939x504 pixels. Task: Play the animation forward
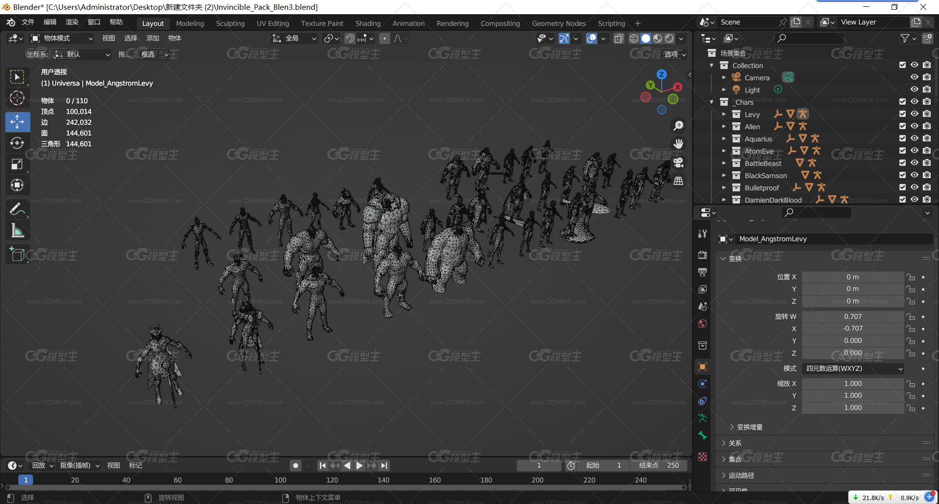pyautogui.click(x=359, y=465)
